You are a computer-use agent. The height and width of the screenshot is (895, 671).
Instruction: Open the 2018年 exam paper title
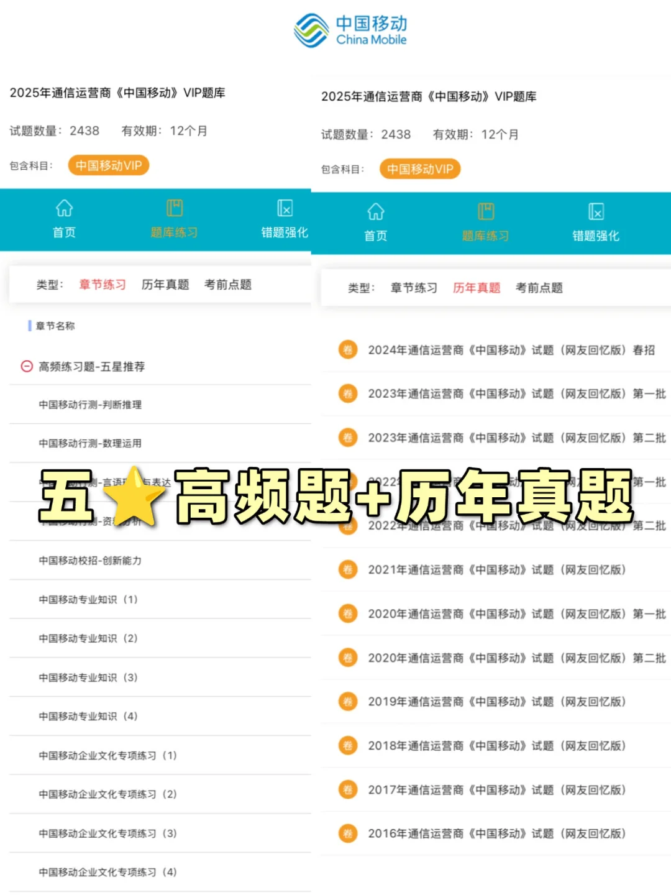(497, 745)
